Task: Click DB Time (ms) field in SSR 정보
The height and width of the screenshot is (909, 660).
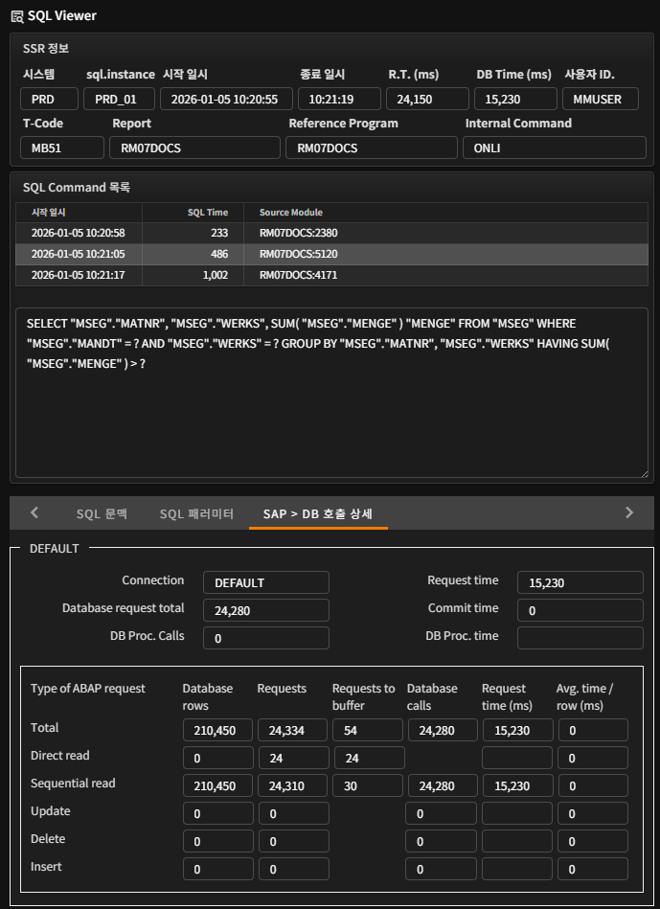Action: (x=515, y=99)
